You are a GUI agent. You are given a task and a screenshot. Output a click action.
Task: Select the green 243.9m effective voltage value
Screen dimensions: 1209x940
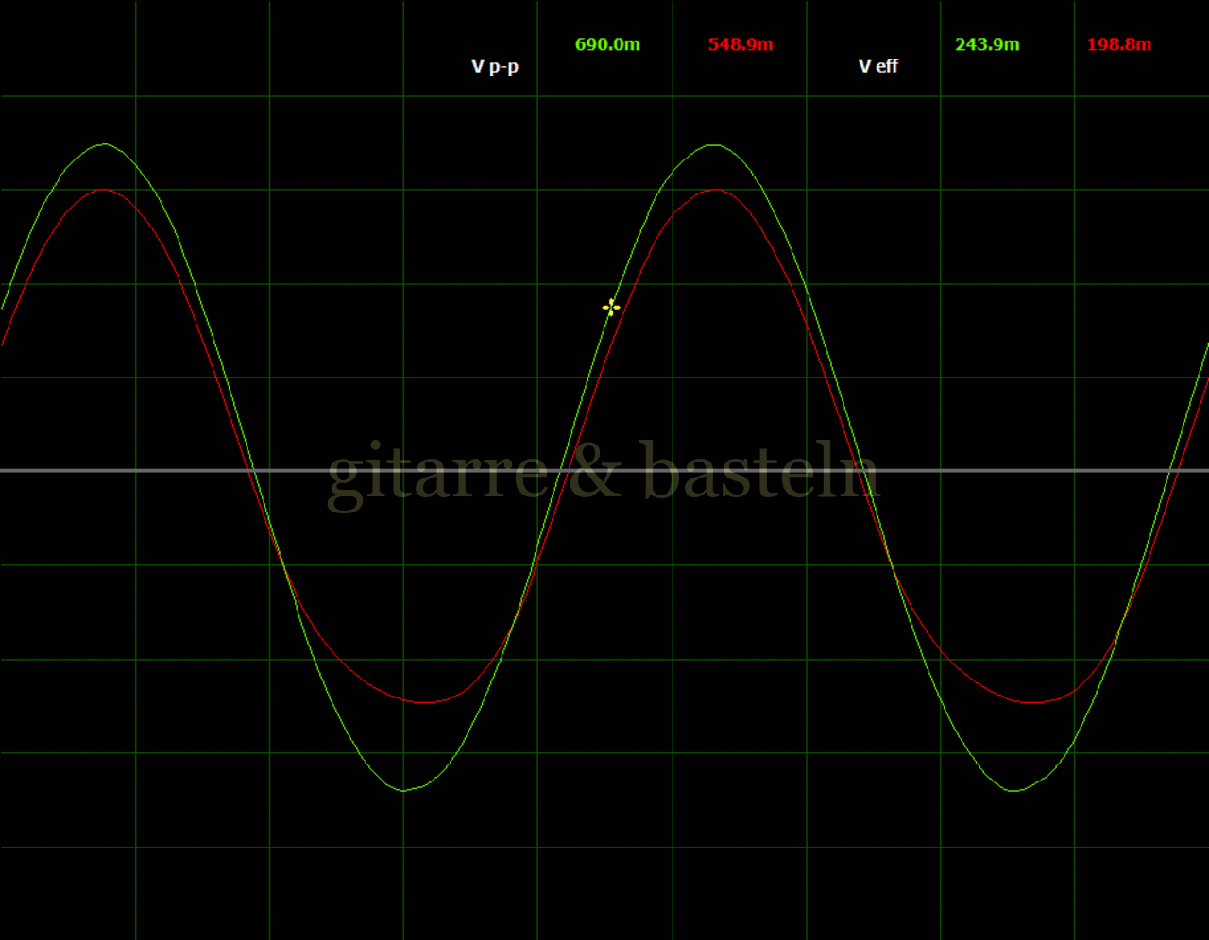tap(987, 44)
